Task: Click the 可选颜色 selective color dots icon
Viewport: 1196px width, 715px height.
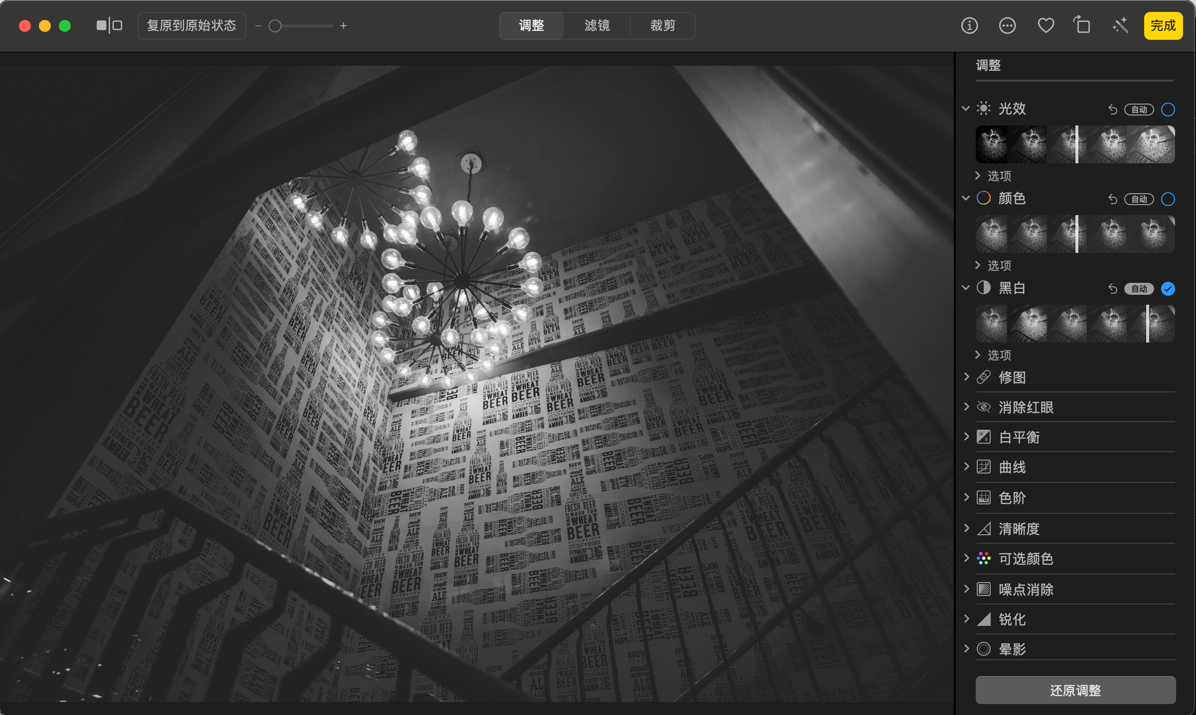Action: tap(983, 559)
